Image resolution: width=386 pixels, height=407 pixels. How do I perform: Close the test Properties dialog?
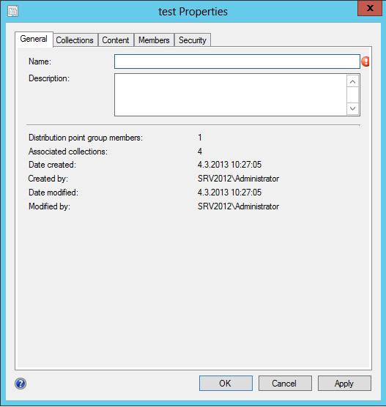point(370,8)
